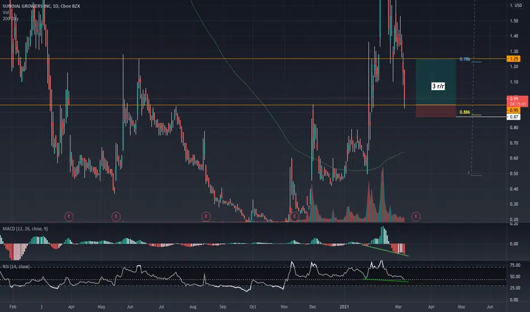Click the Oct label on time axis
This screenshot has width=530, height=312.
(x=252, y=306)
